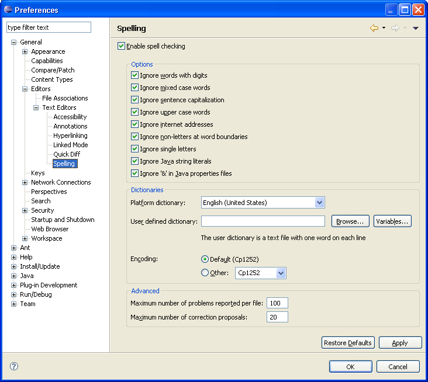Collapse the Editors tree node
The image size is (428, 382).
point(25,89)
